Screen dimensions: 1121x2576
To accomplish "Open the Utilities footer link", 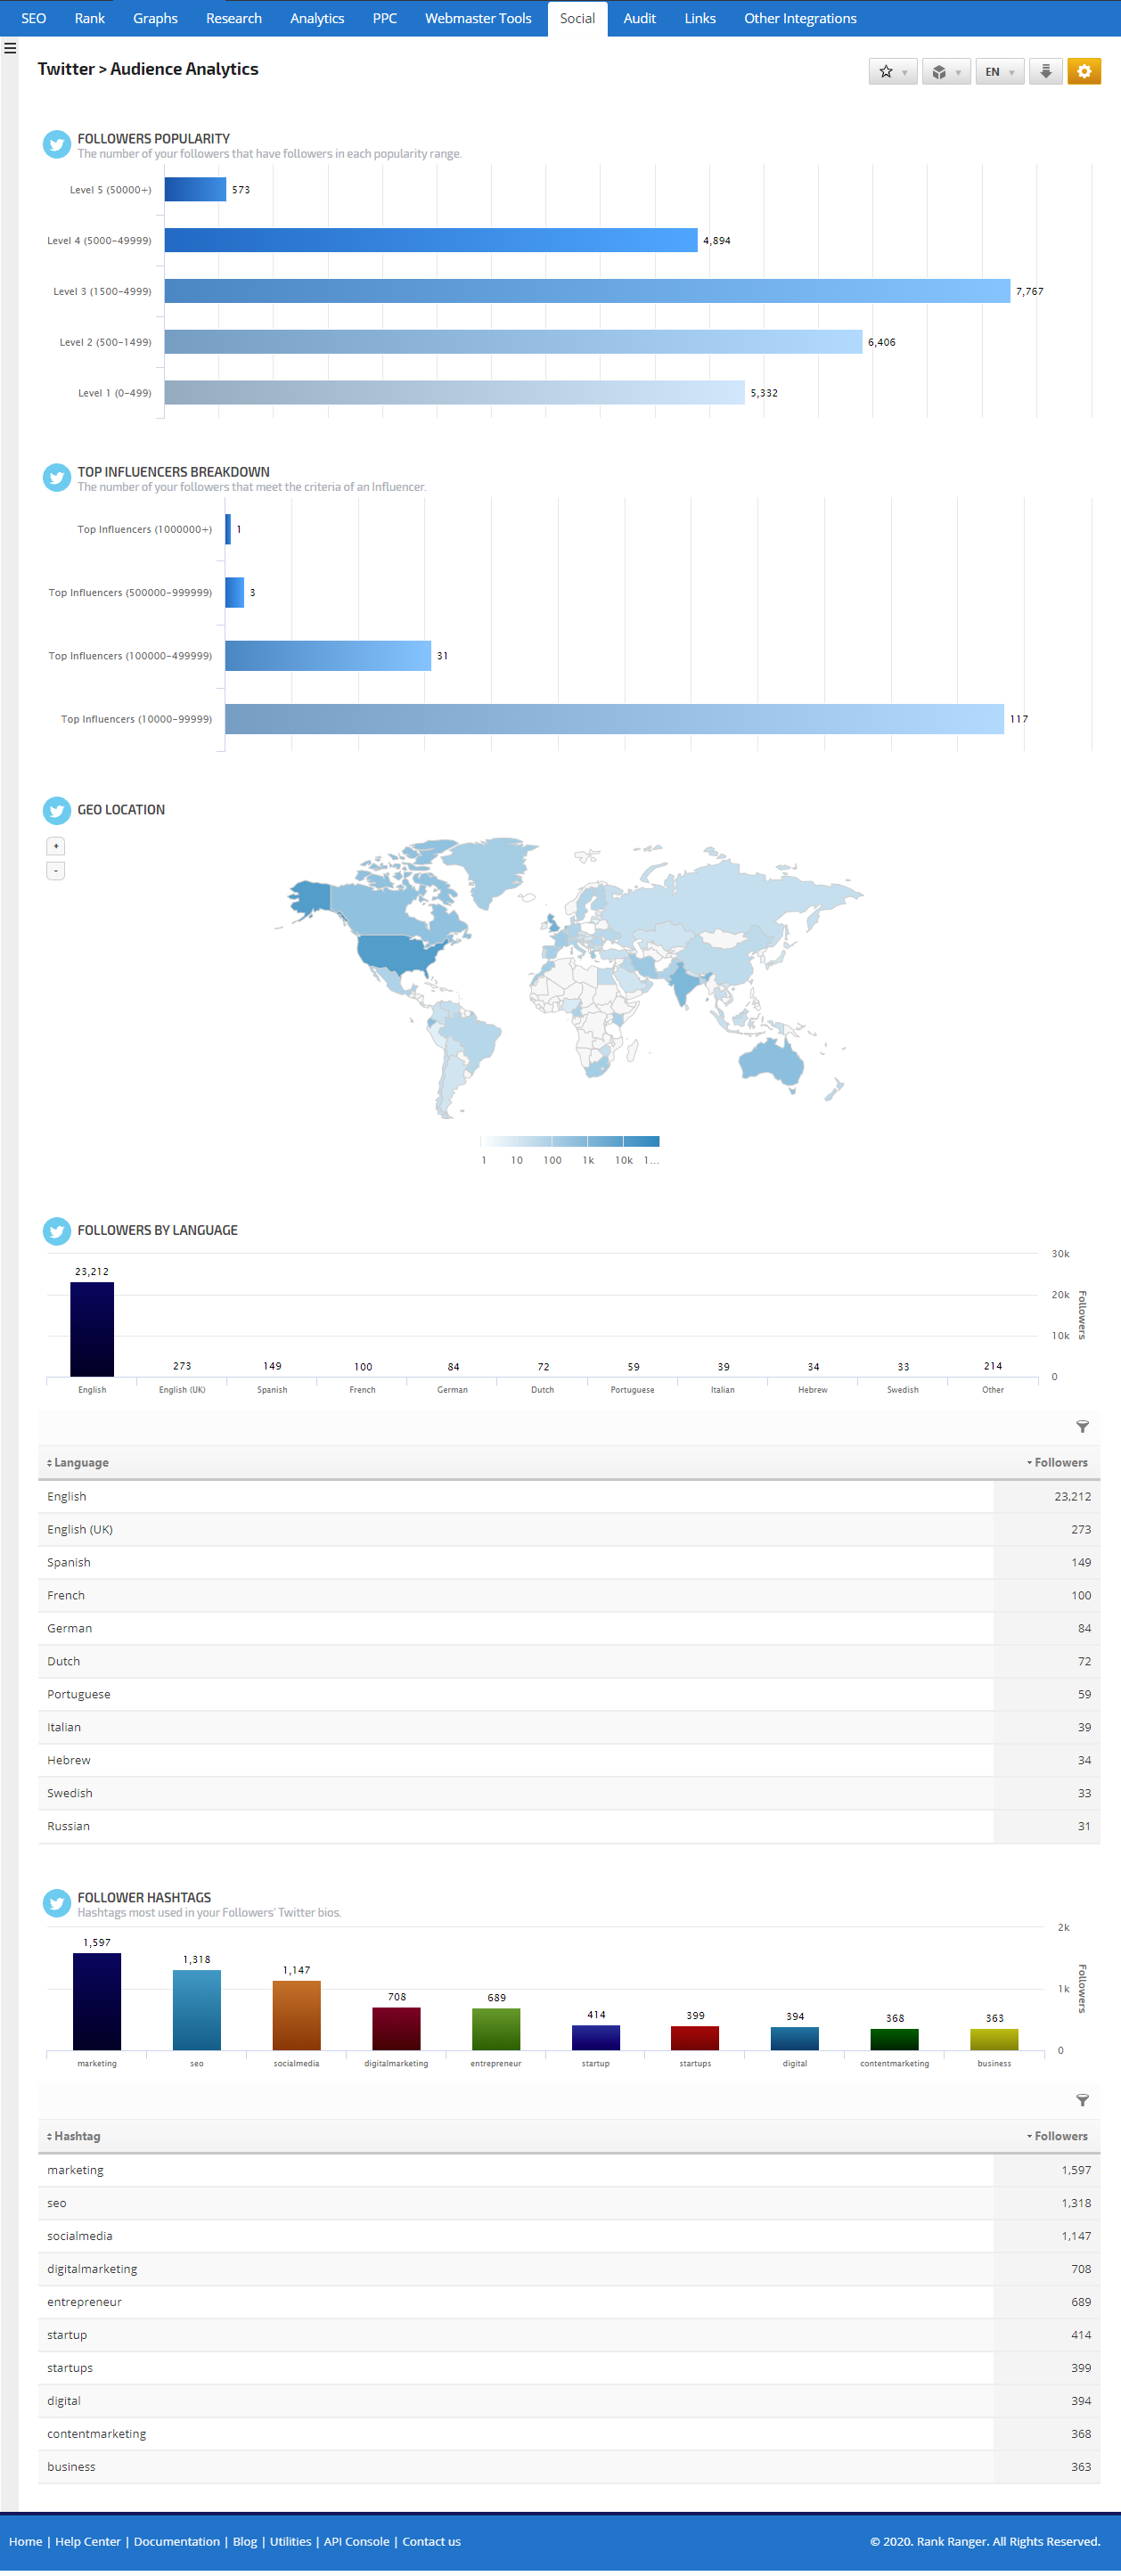I will pos(290,2541).
